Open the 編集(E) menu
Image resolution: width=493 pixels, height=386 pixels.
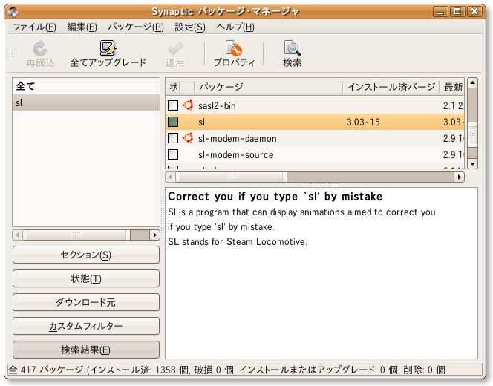tap(82, 27)
